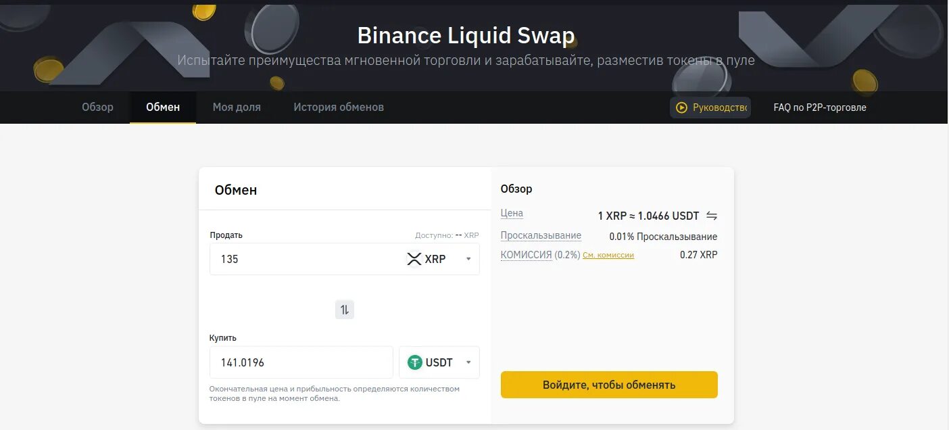Image resolution: width=949 pixels, height=430 pixels.
Task: Click the green Tether USDT logo
Action: (415, 362)
